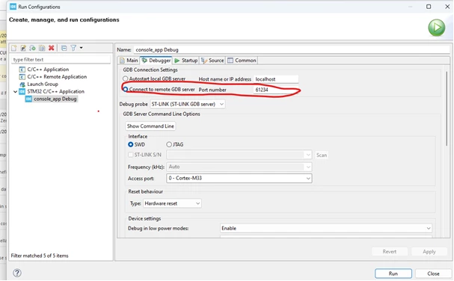Choose the SWD interface radio button
Viewport: 454px width, 281px height.
point(131,144)
